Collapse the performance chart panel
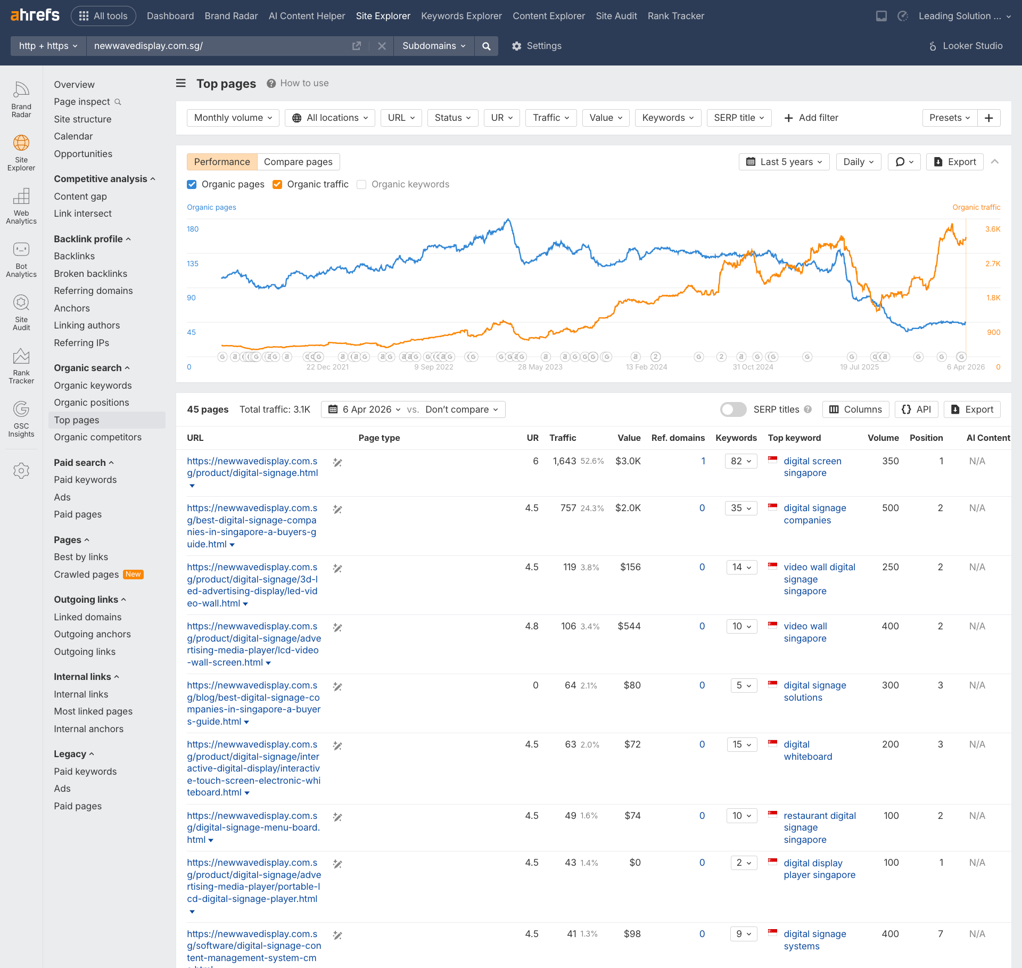 coord(995,162)
